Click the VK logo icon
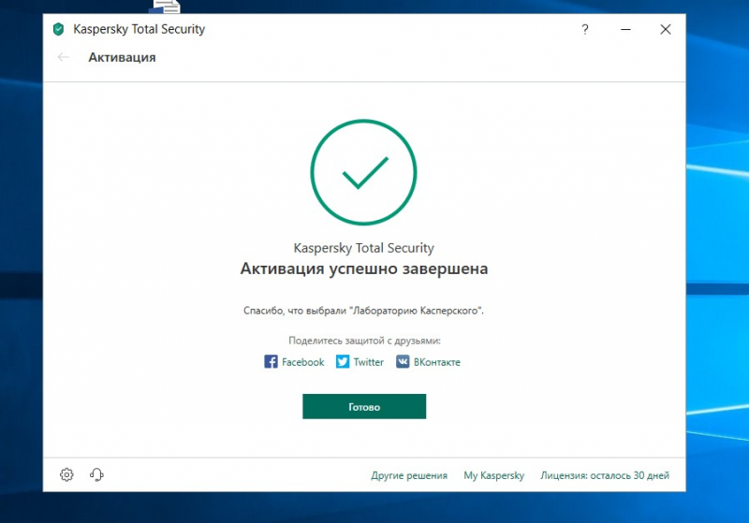This screenshot has width=749, height=523. (x=403, y=362)
